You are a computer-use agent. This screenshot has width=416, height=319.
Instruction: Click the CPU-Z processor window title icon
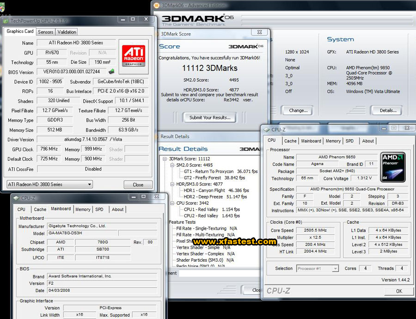coord(266,129)
